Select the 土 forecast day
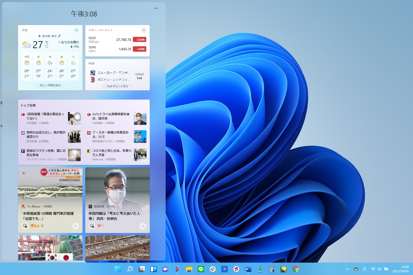Image resolution: width=413 pixels, height=275 pixels. click(73, 66)
